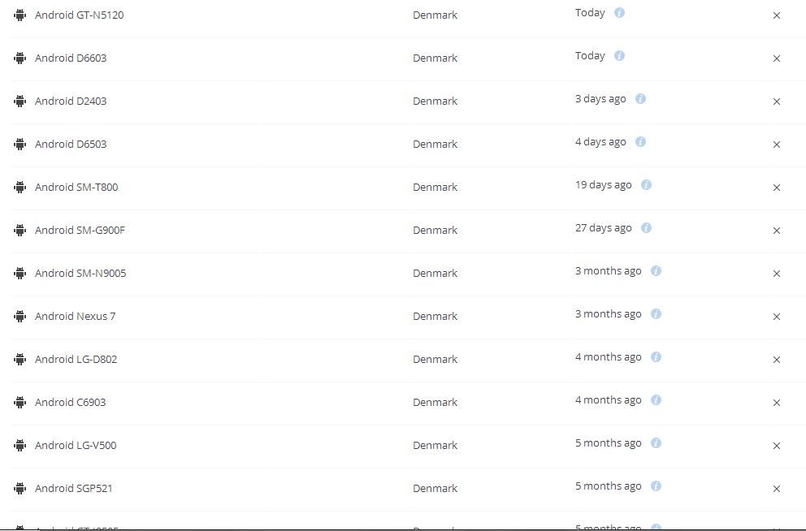806x531 pixels.
Task: Click the Android icon beside GT-N5120
Action: pos(20,15)
